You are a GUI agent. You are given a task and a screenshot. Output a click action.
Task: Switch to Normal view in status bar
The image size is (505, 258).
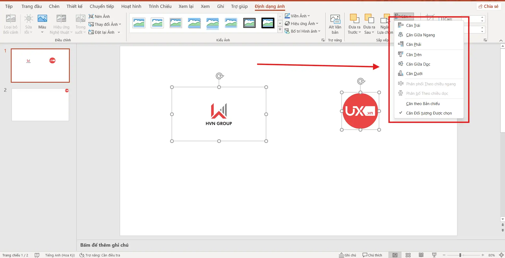tap(395, 255)
